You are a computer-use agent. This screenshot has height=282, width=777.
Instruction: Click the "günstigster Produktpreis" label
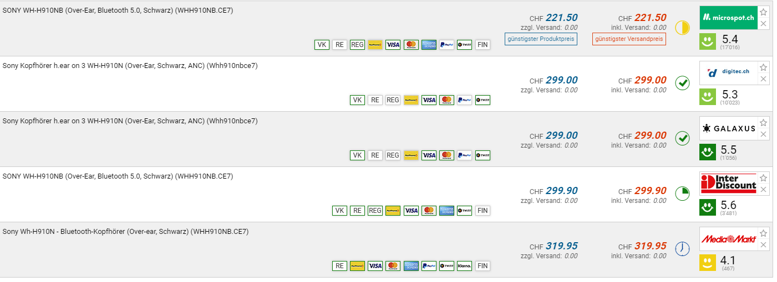coord(541,39)
